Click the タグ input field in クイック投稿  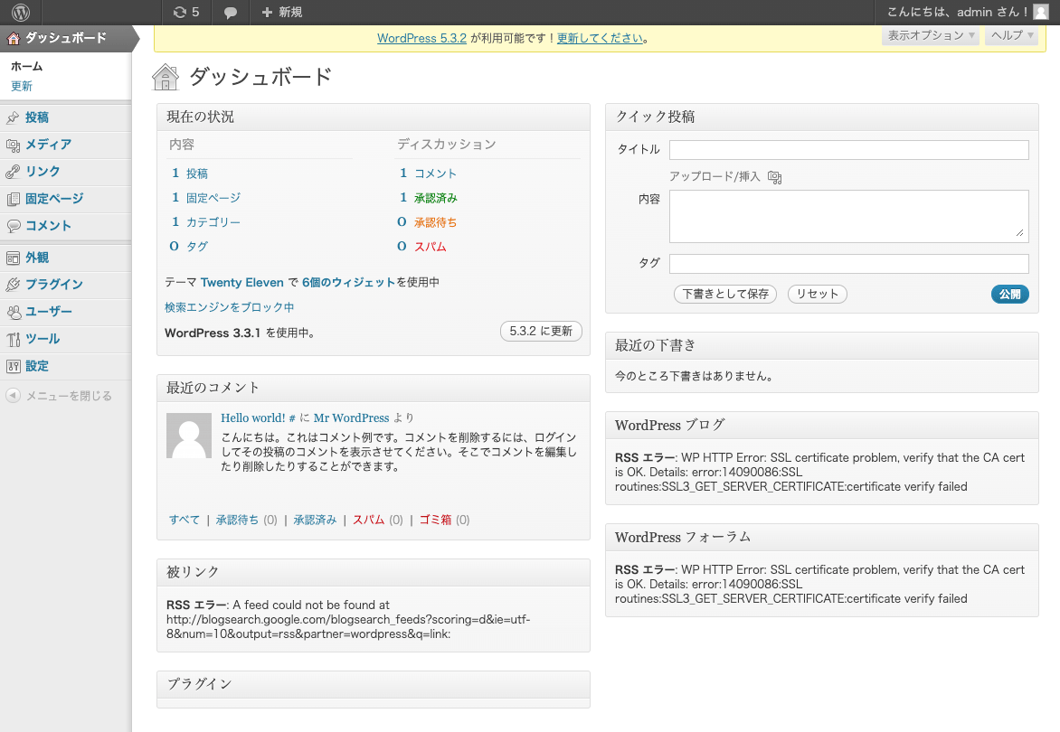click(x=849, y=263)
